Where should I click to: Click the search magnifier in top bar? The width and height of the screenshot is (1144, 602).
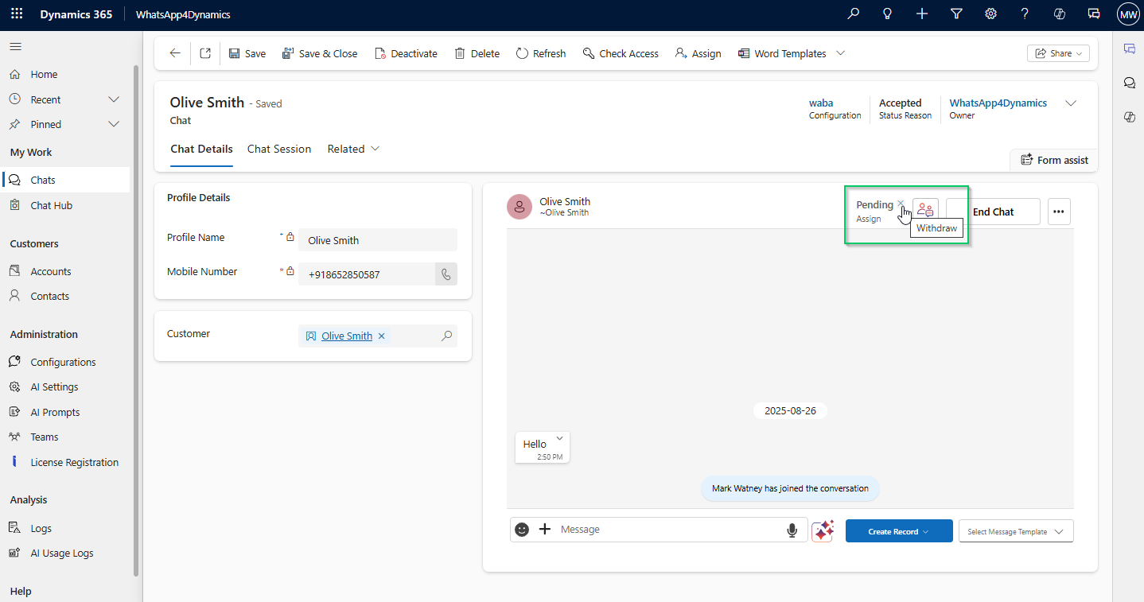(x=854, y=14)
